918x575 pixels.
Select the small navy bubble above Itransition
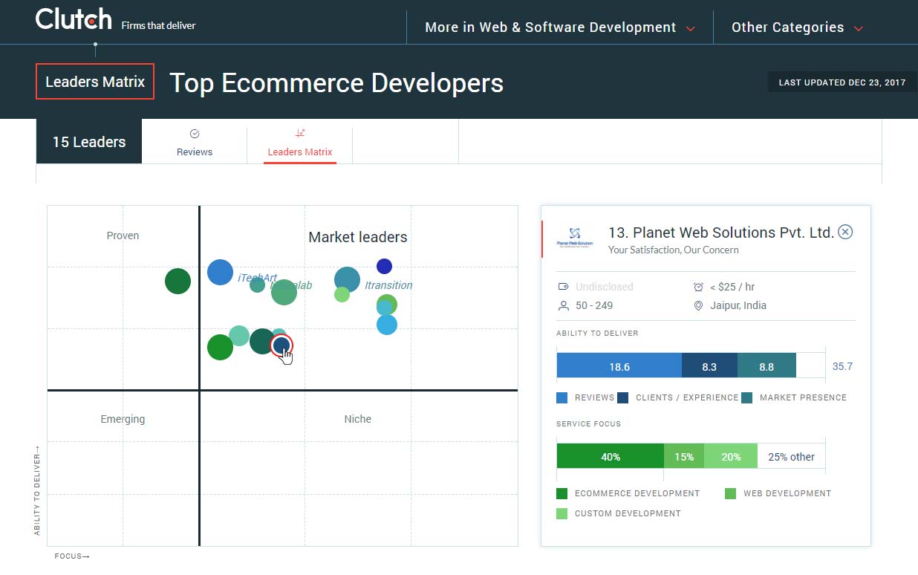click(384, 266)
